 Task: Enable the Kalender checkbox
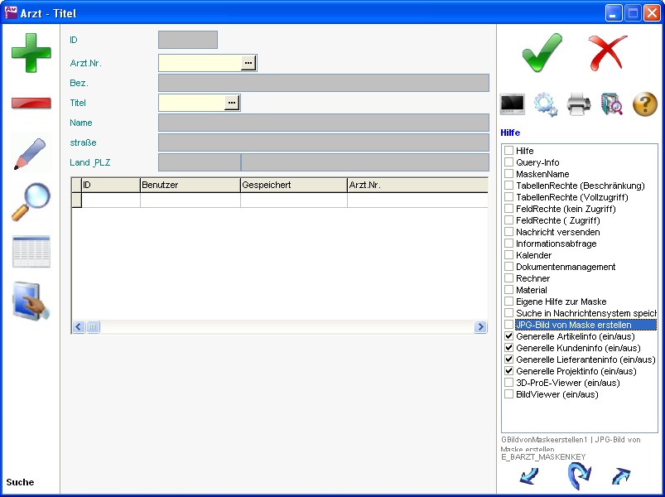pos(509,255)
